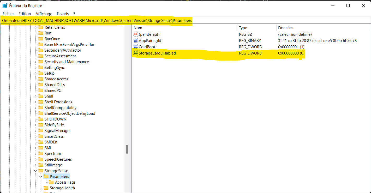Expand the ShellCompatibility key
The image size is (371, 193).
pyautogui.click(x=35, y=108)
